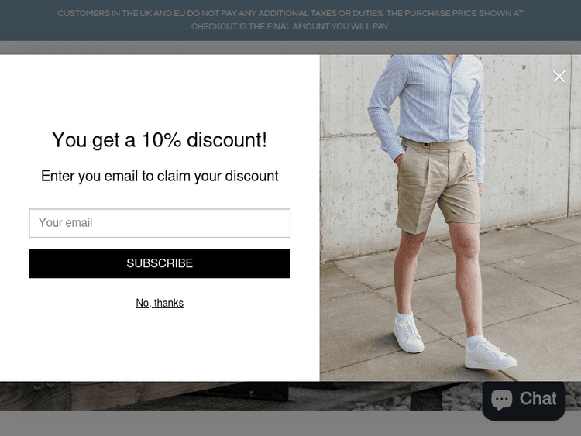
Task: Click the UK and EU taxes announcement banner
Action: pos(290,20)
